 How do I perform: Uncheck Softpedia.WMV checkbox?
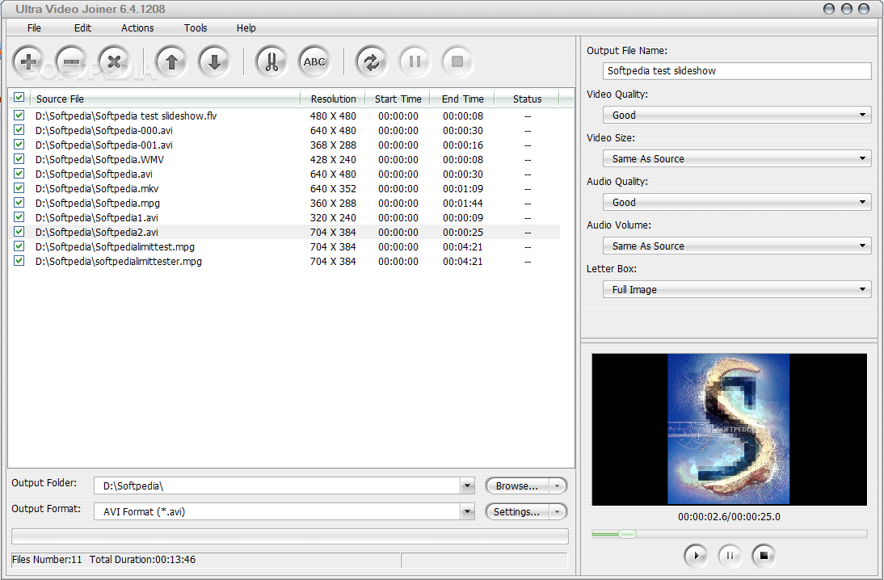point(19,159)
